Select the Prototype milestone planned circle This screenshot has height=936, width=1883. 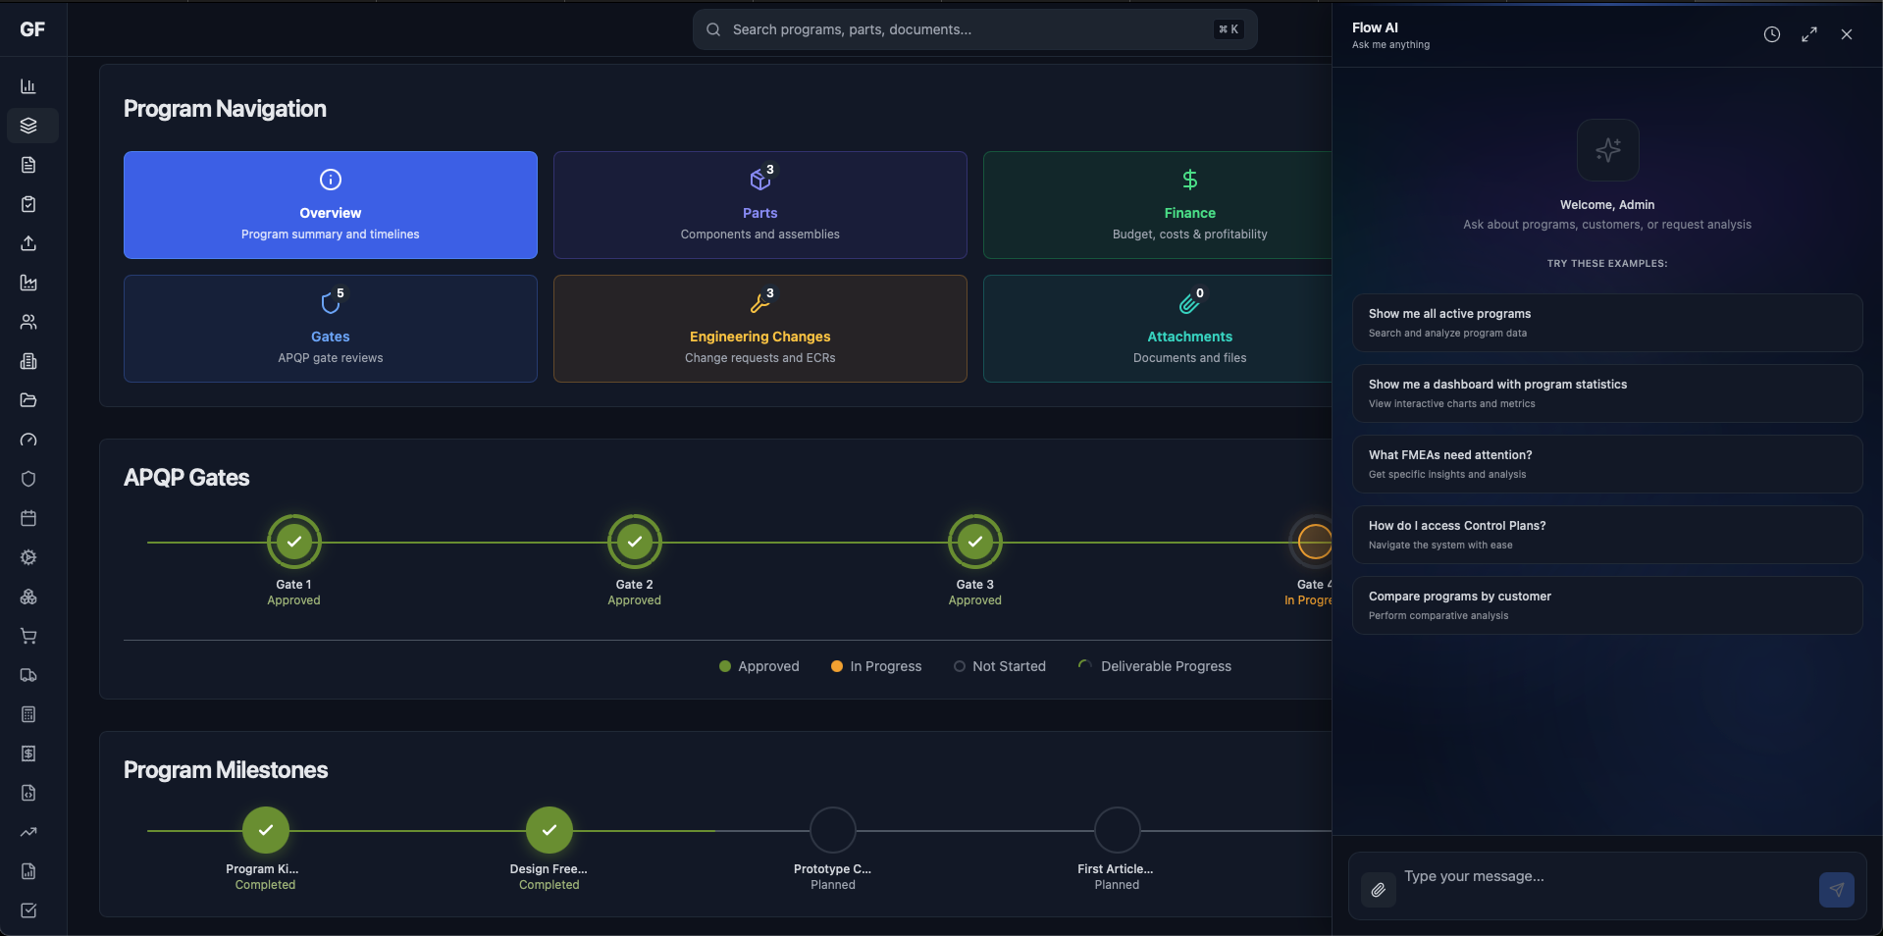832,831
